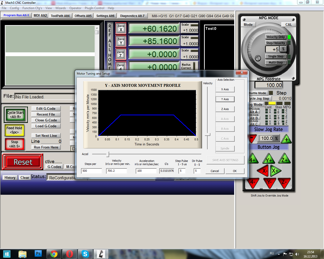Screen dimensions: 324x259
Task: Zero the Z axis DRO
Action: tap(121, 54)
